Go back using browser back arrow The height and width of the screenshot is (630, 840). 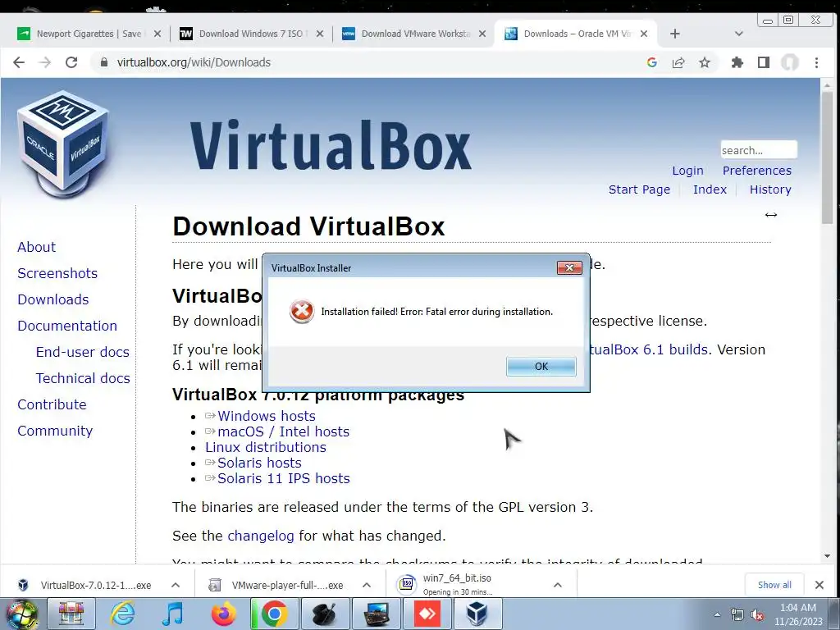[x=19, y=62]
